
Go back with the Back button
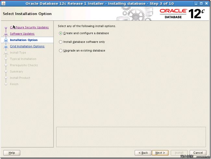click(143, 153)
